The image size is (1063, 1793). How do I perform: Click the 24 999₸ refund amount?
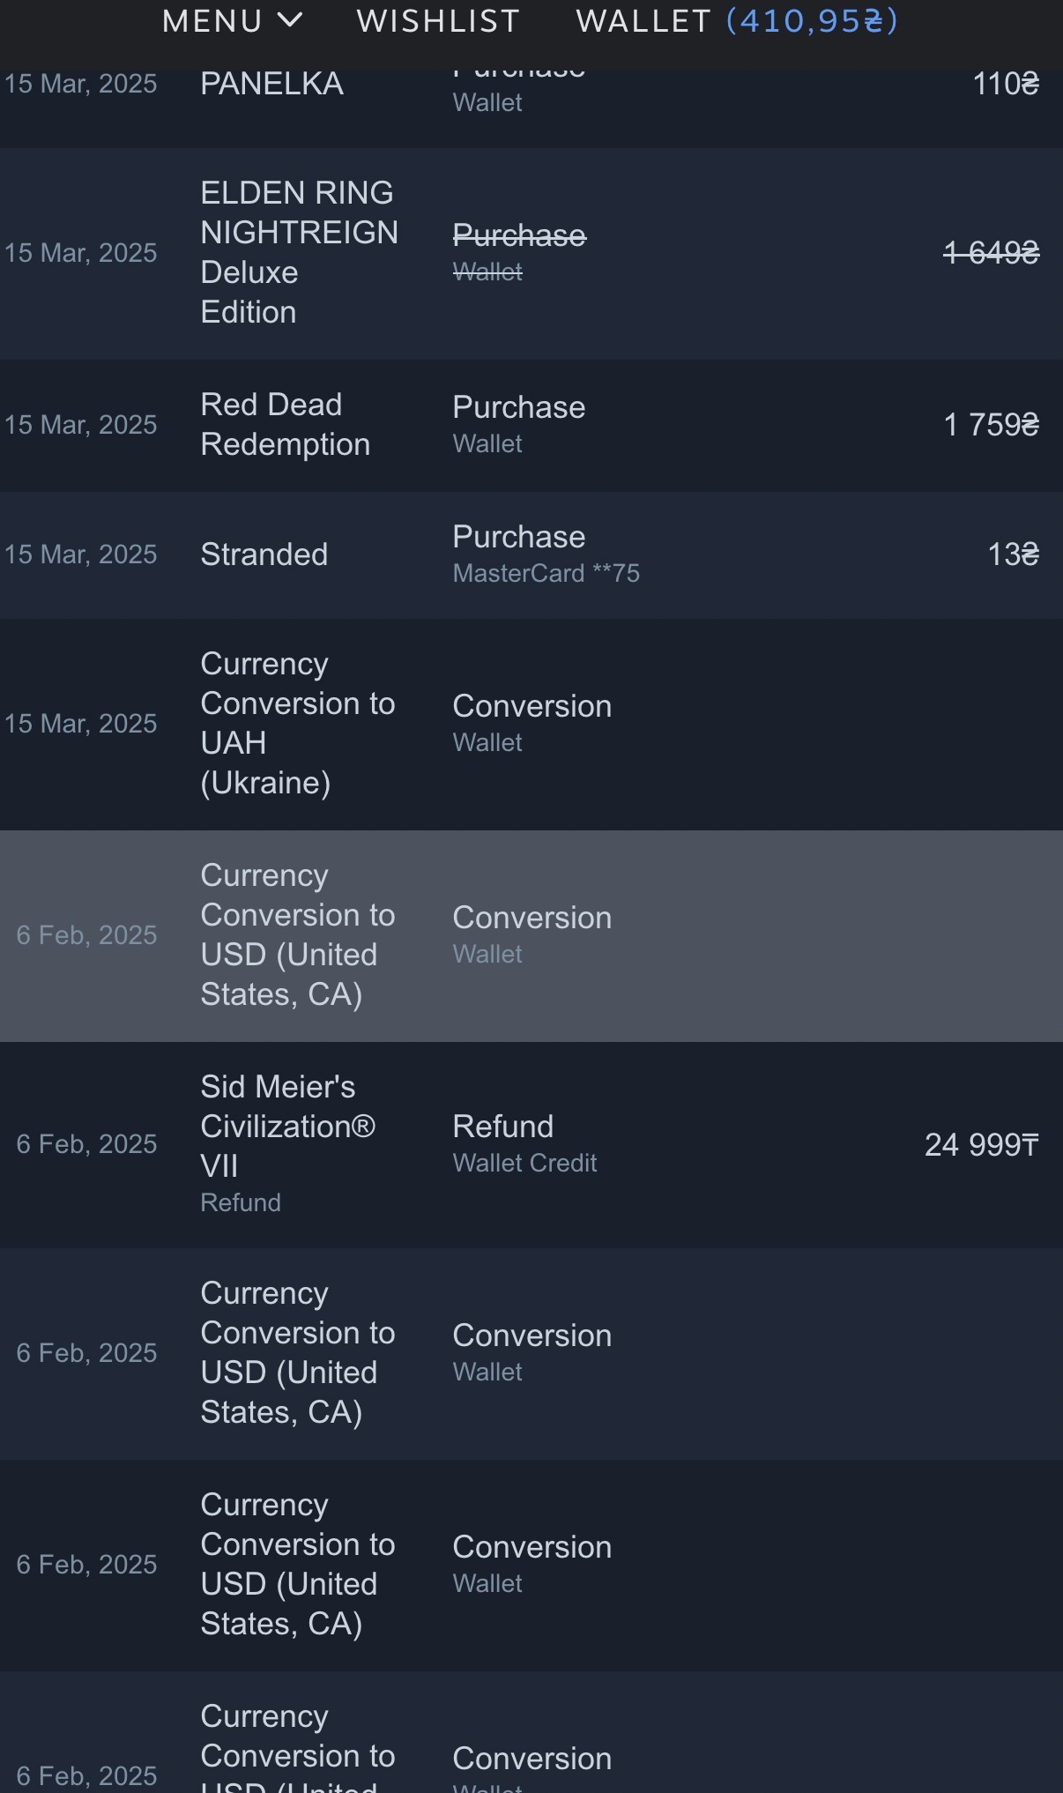point(981,1145)
